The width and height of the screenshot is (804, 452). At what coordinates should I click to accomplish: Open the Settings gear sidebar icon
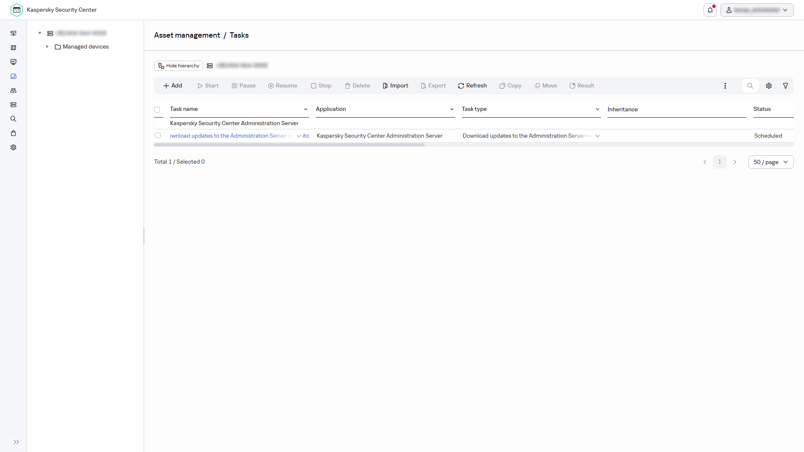[13, 147]
